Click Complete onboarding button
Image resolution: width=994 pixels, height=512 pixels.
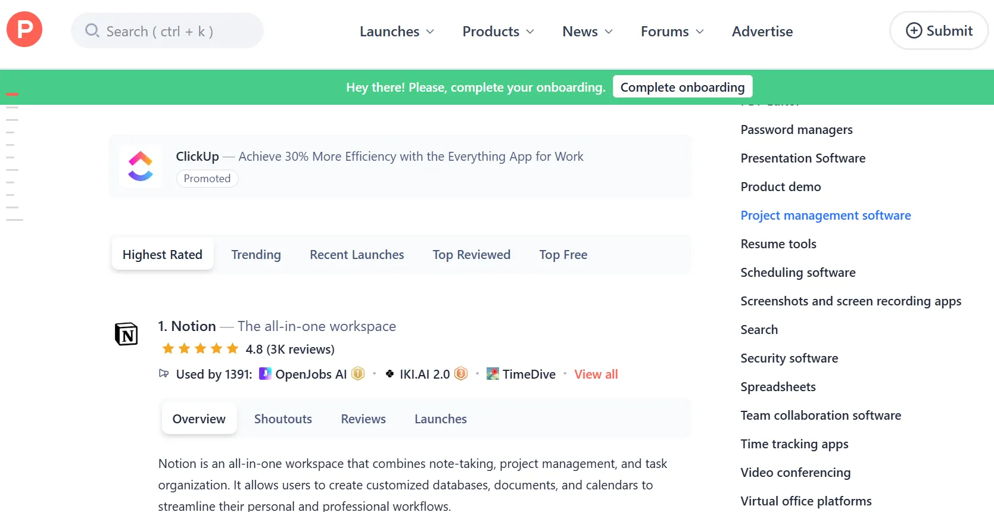click(x=683, y=87)
